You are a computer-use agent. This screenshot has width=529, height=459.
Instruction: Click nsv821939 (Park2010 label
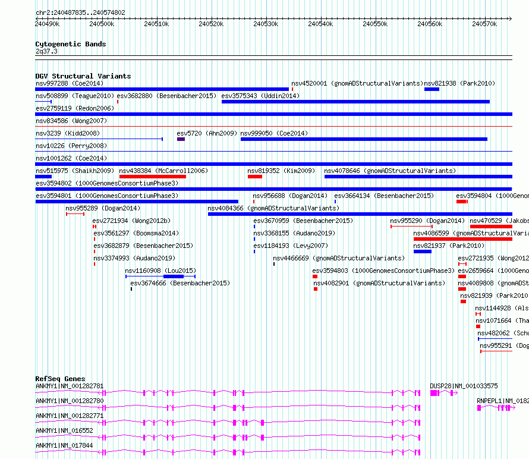point(494,295)
